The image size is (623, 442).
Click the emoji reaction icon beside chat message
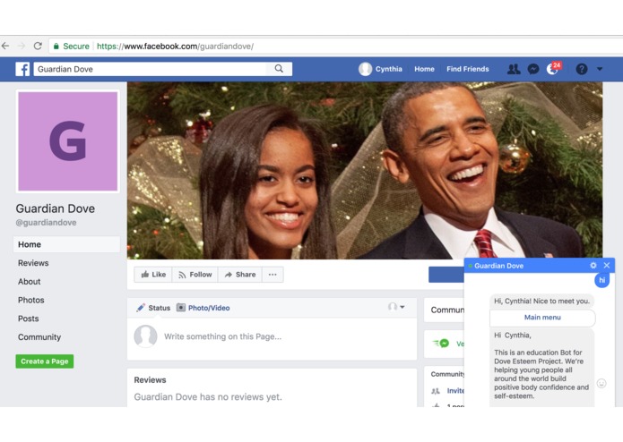tap(601, 383)
